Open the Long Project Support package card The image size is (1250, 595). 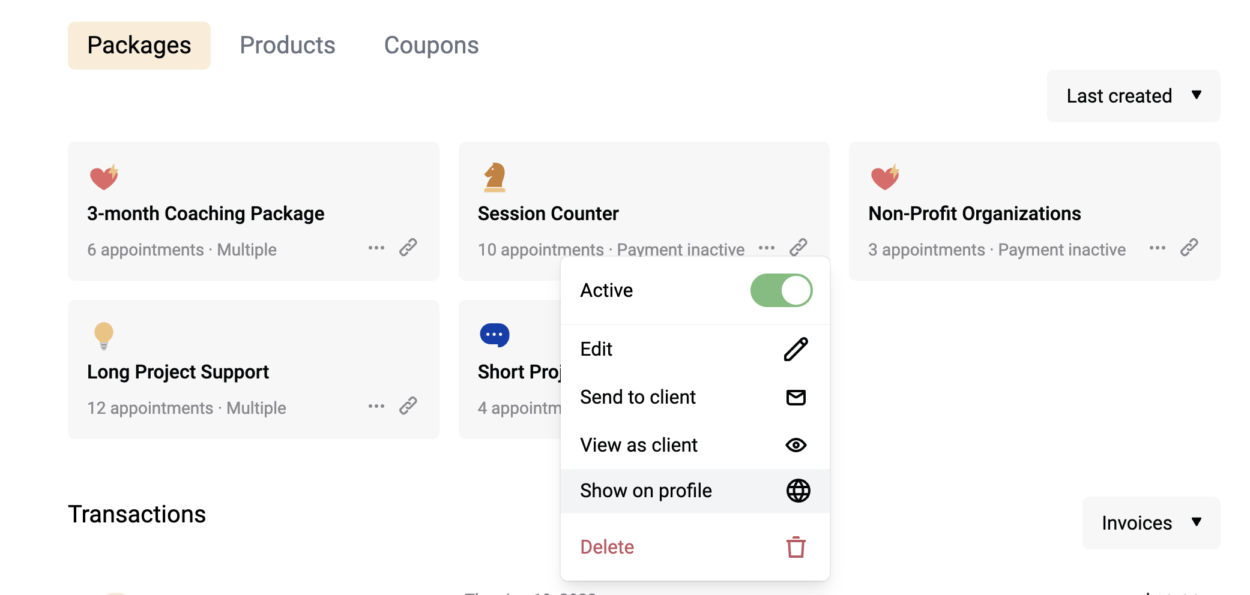pos(253,369)
